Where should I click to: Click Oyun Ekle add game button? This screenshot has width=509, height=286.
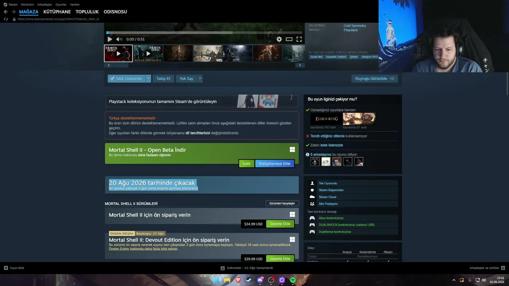click(x=14, y=268)
